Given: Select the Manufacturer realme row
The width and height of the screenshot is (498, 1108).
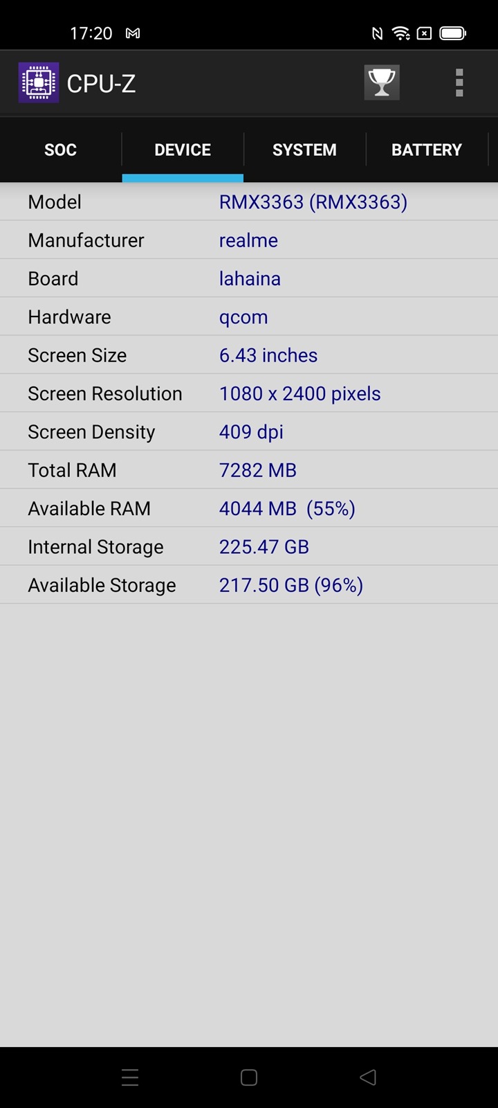Looking at the screenshot, I should click(249, 240).
